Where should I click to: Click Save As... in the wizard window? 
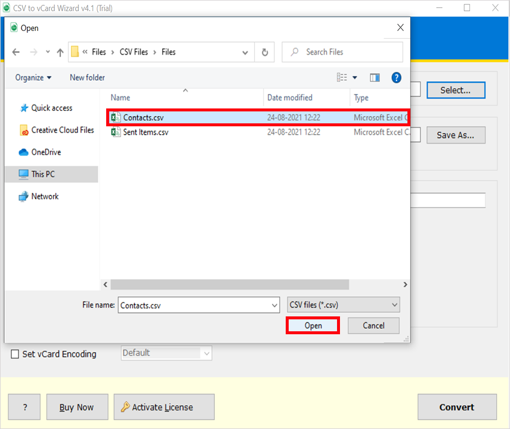click(x=456, y=135)
